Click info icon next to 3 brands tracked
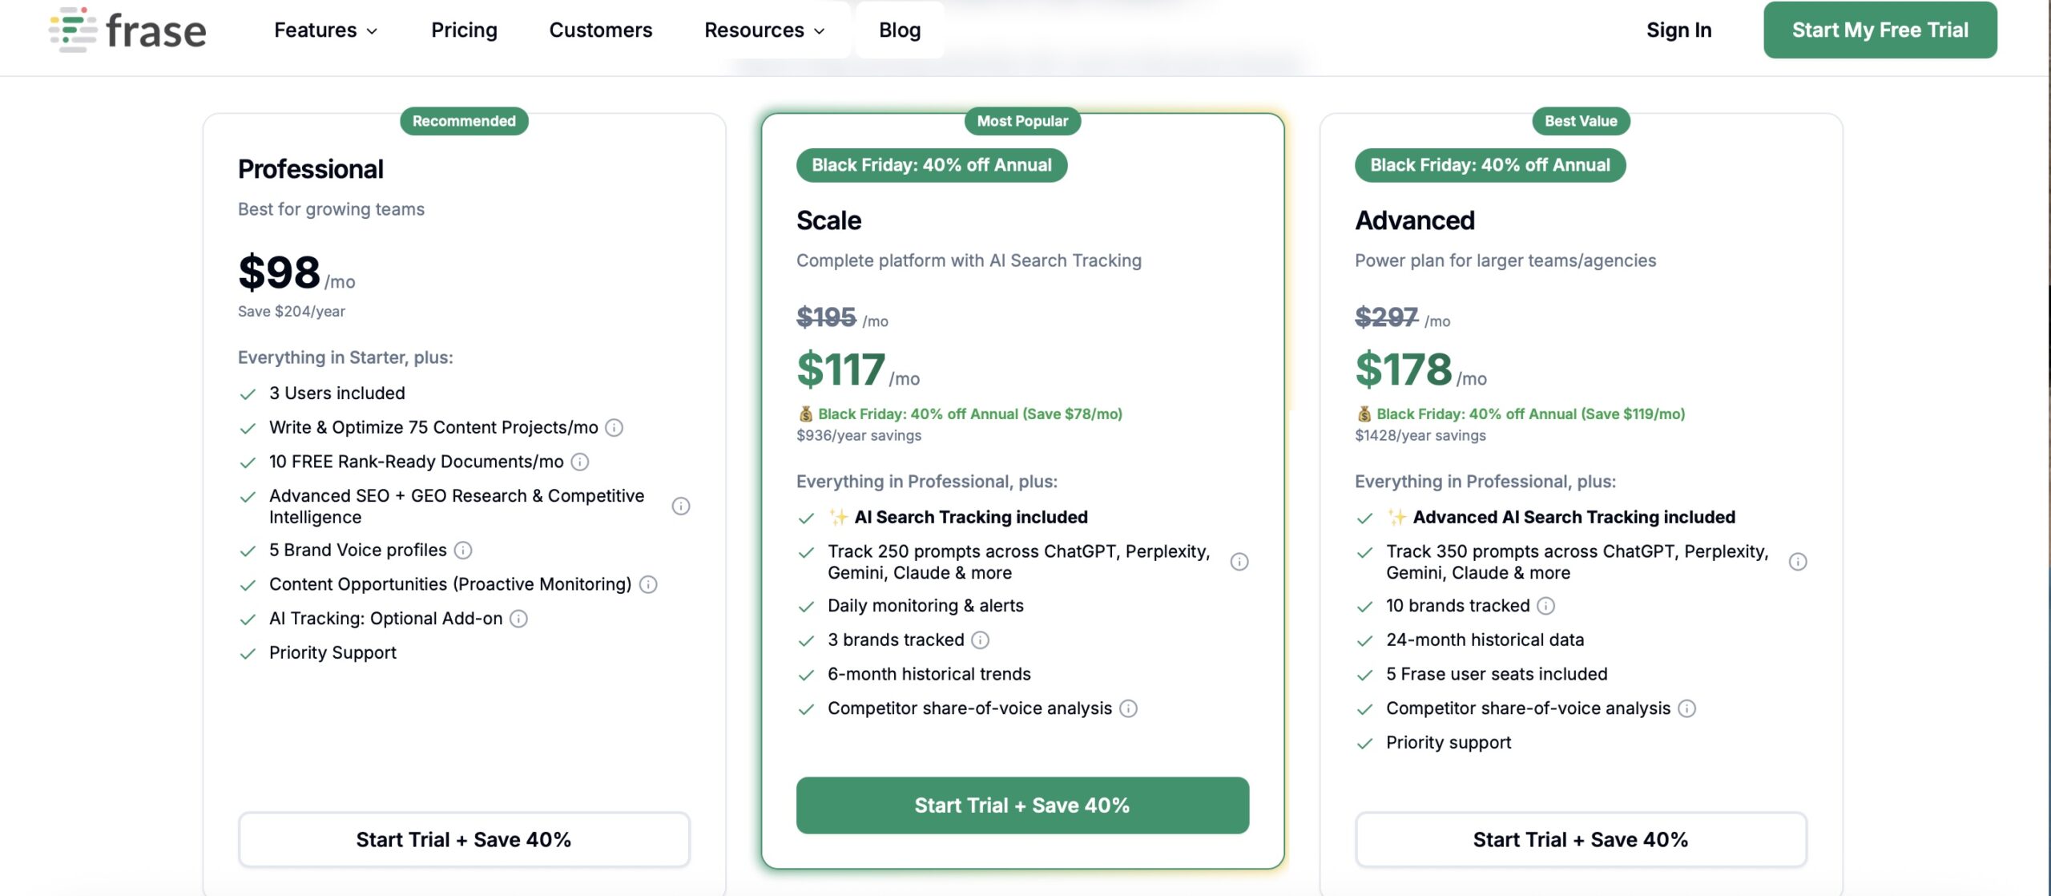Image resolution: width=2051 pixels, height=896 pixels. 980,640
